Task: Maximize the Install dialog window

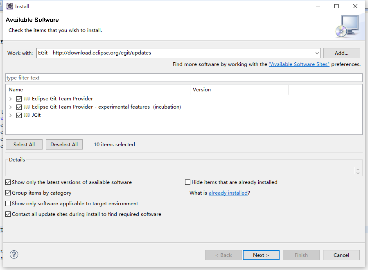Action: (336, 6)
